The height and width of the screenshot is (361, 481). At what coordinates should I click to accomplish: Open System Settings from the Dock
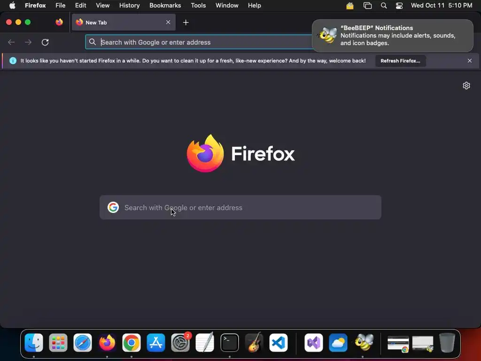pos(180,343)
